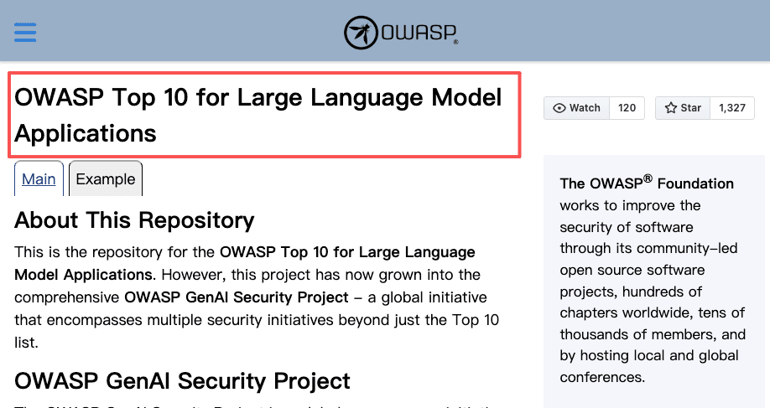770x408 pixels.
Task: Click the page title heading about Large Language Model Applications
Action: pos(258,116)
